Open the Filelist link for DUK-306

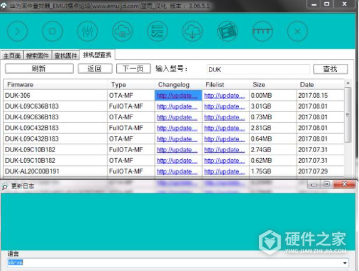click(224, 96)
